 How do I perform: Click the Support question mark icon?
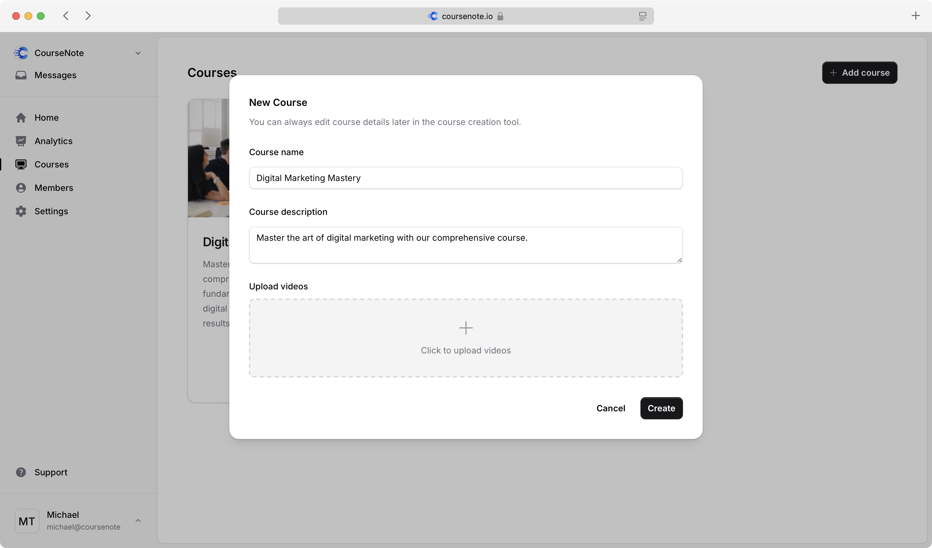(21, 472)
